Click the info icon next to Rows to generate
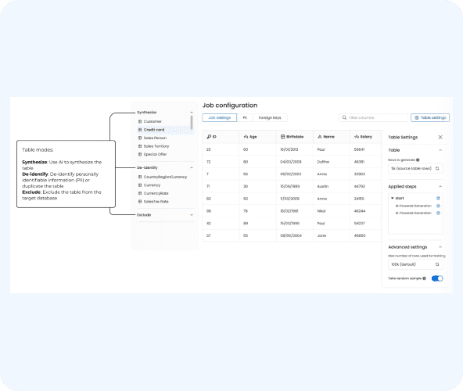The height and width of the screenshot is (391, 463). (418, 160)
